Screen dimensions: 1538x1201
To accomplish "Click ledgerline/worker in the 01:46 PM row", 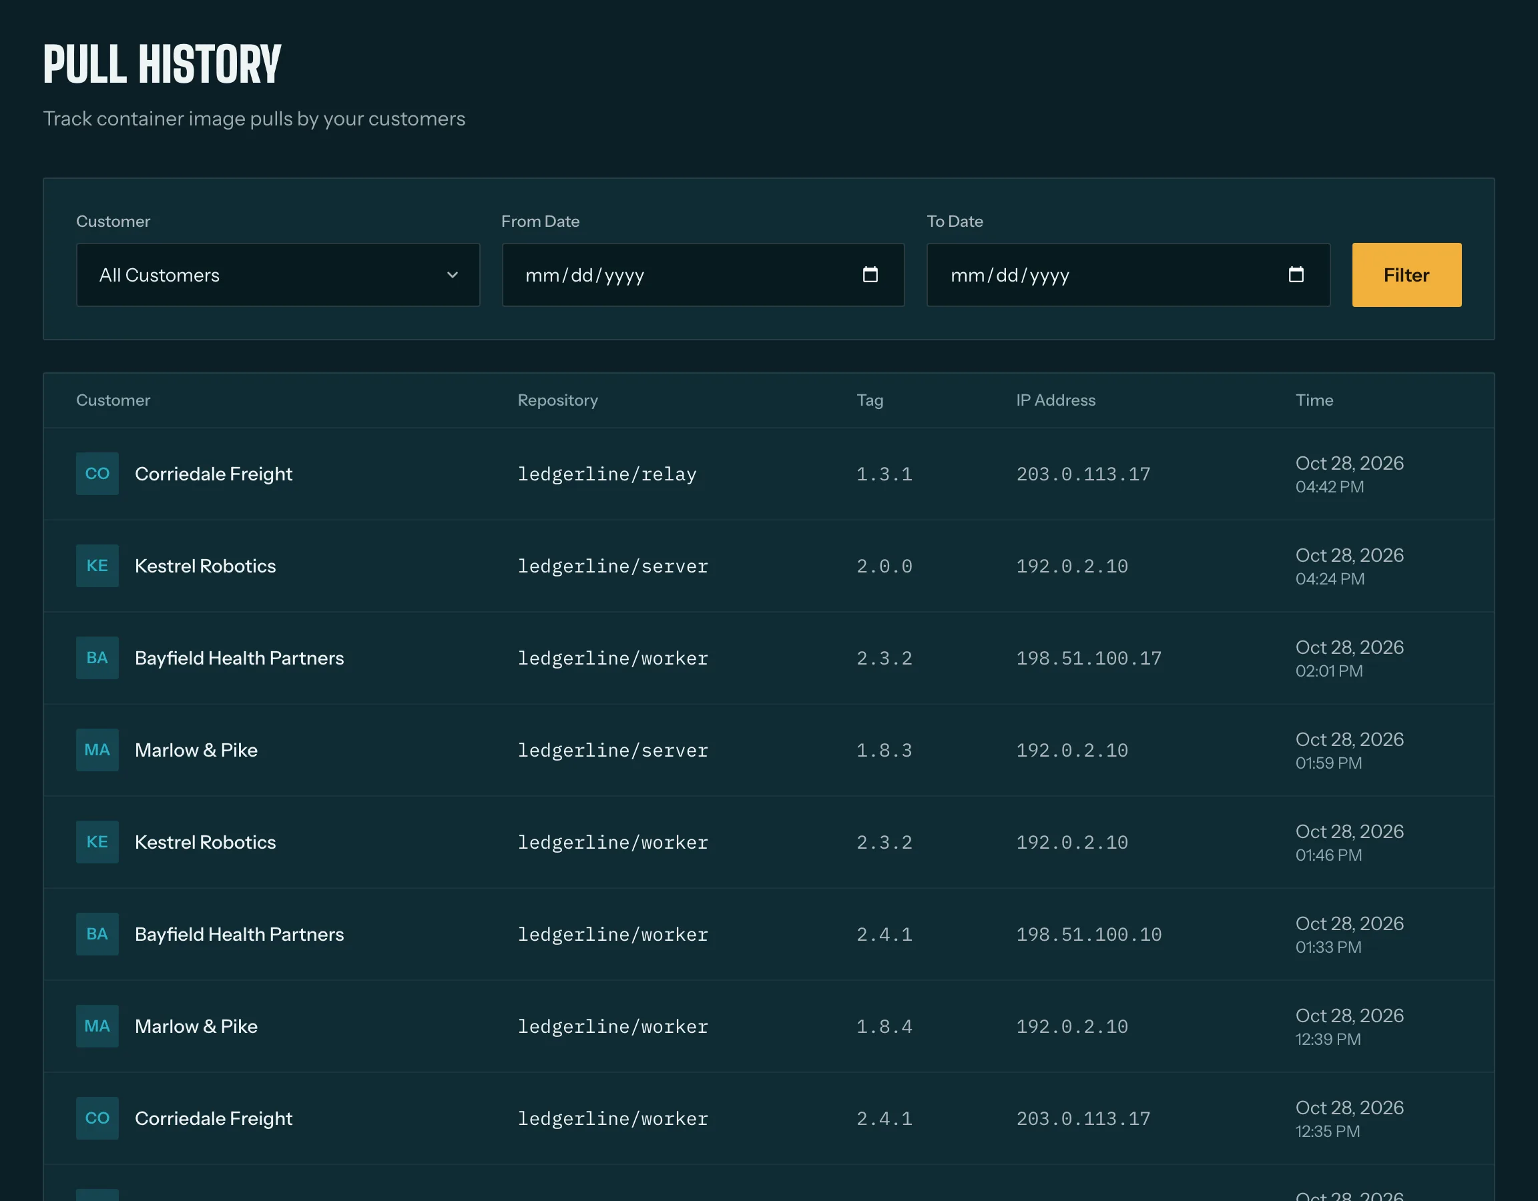I will (613, 842).
